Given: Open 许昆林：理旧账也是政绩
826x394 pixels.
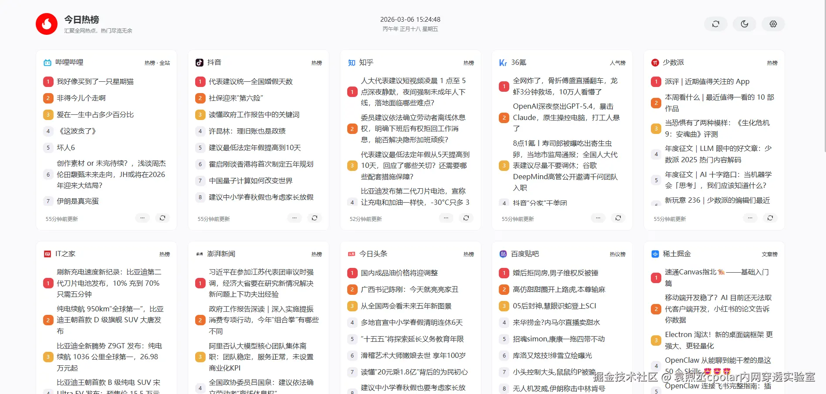Looking at the screenshot, I should 247,131.
